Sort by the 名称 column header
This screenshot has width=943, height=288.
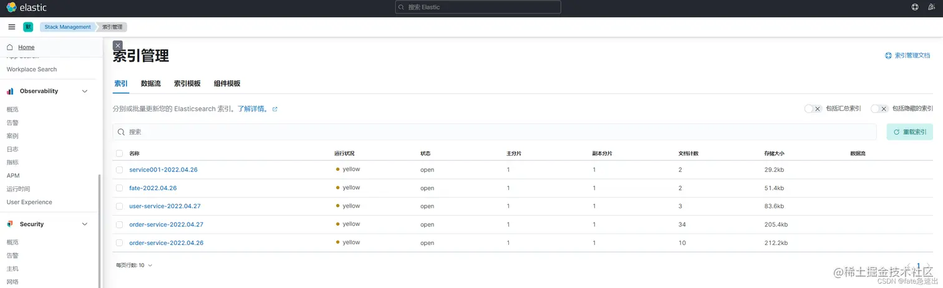[x=134, y=153]
